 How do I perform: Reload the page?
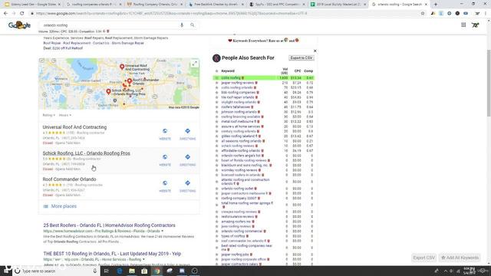pyautogui.click(x=22, y=14)
